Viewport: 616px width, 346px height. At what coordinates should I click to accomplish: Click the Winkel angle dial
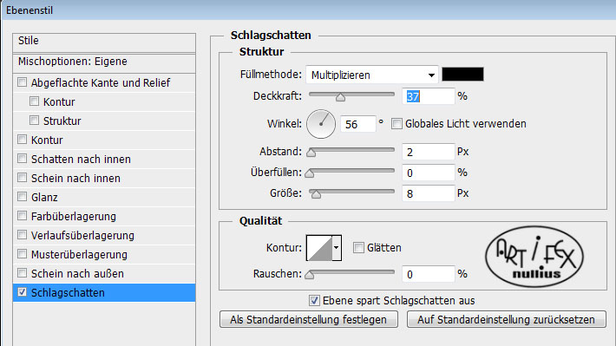321,124
